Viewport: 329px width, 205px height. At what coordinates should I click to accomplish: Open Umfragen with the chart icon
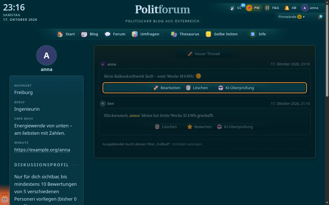coord(145,34)
